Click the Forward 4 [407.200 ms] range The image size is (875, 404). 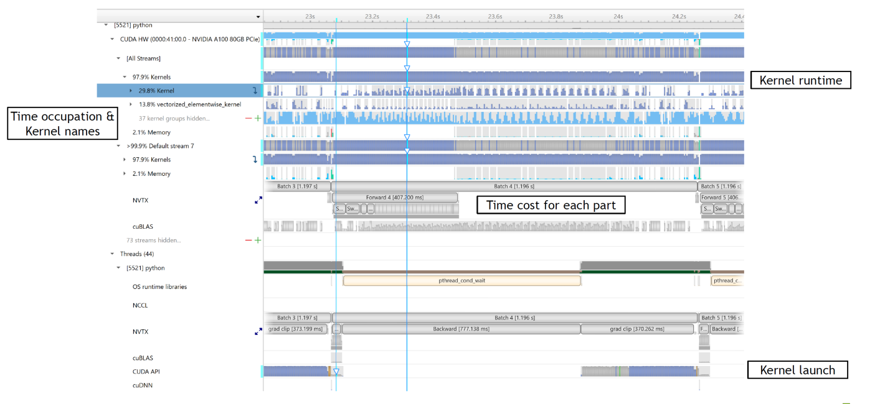[394, 197]
